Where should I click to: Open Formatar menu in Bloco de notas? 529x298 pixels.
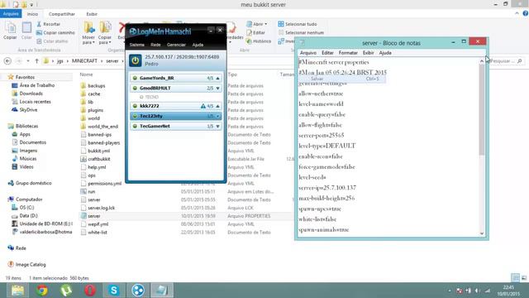coord(348,53)
